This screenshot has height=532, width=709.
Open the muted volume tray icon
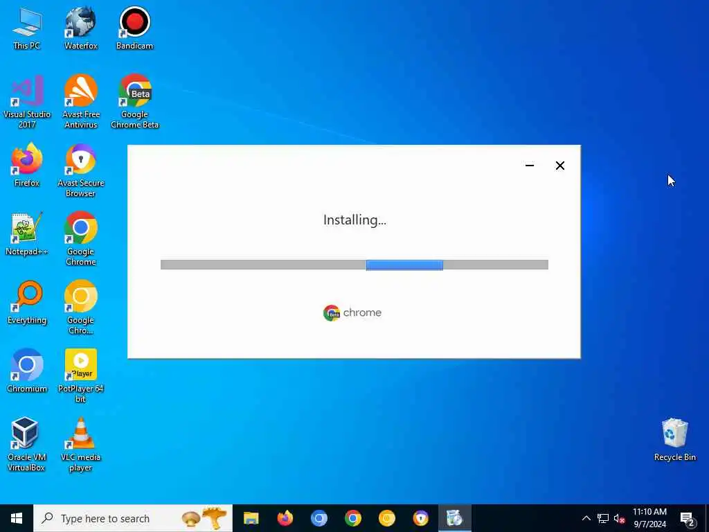click(x=619, y=518)
